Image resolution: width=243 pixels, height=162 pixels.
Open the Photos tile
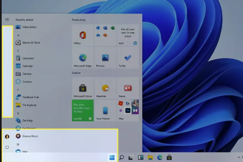tap(105, 58)
